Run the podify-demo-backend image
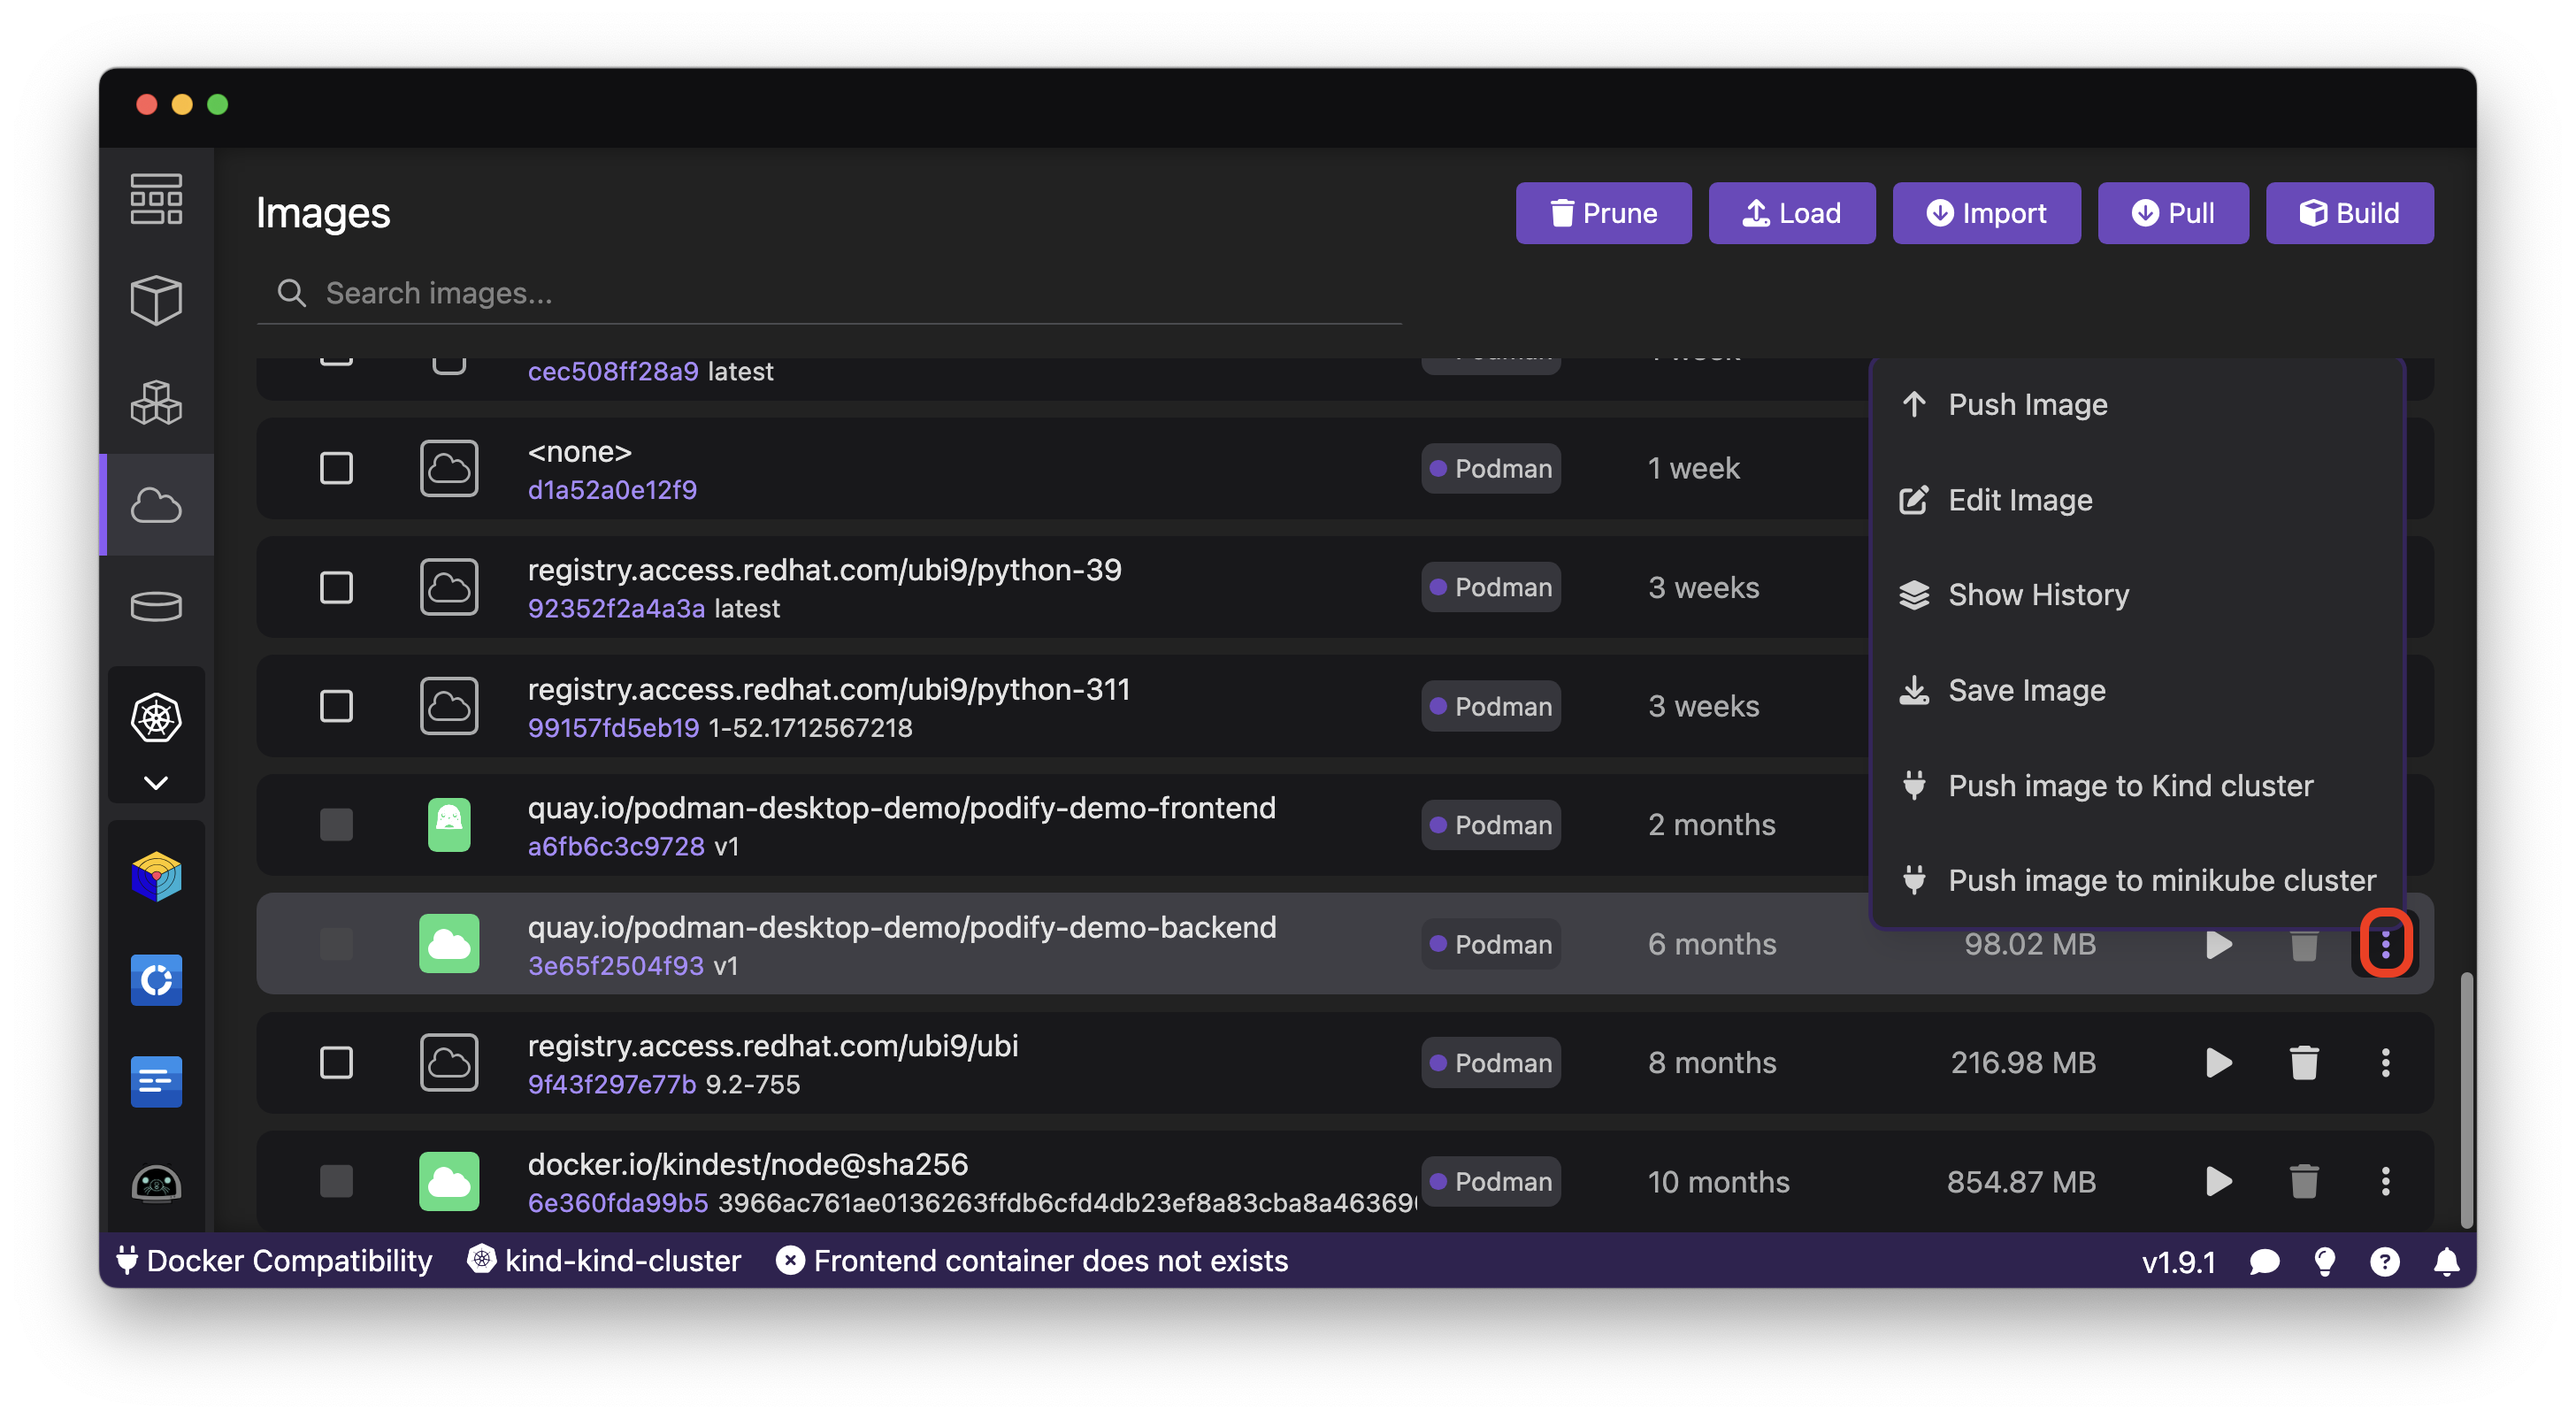This screenshot has width=2576, height=1419. point(2219,944)
